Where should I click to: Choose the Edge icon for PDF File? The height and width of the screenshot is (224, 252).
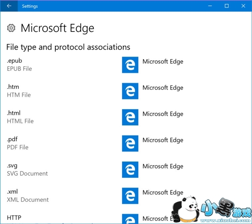[130, 143]
